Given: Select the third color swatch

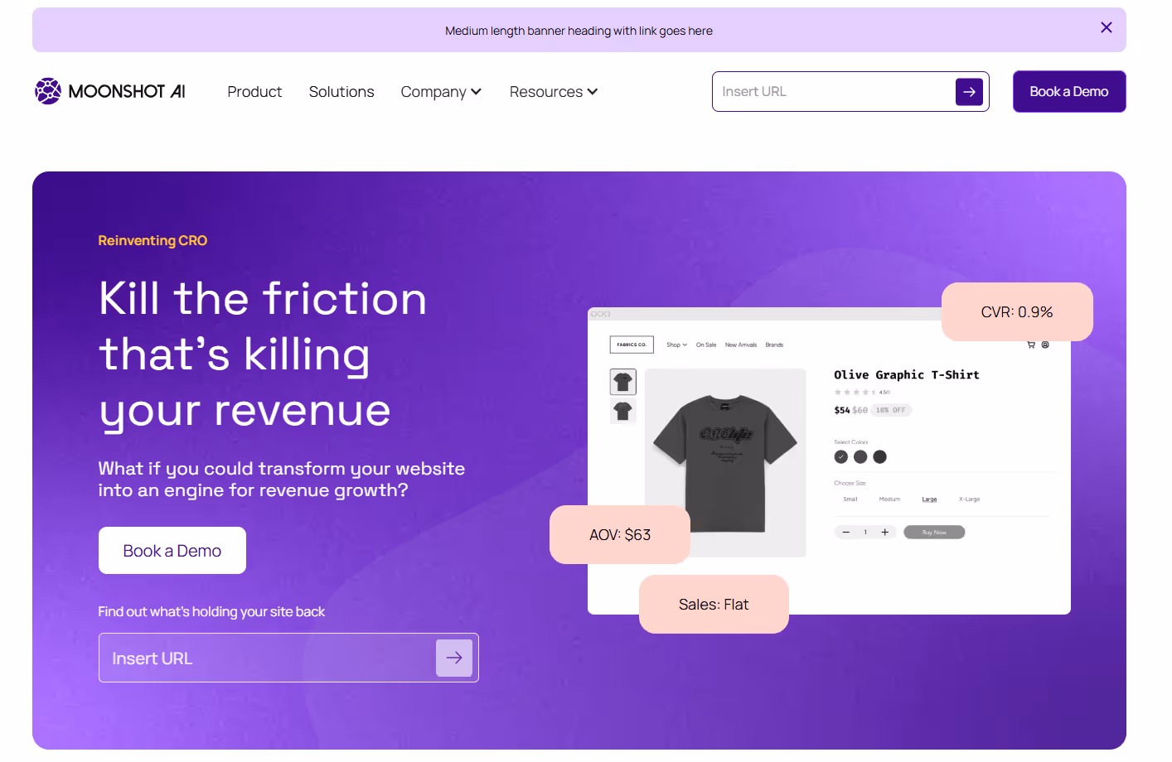Looking at the screenshot, I should click(x=880, y=456).
